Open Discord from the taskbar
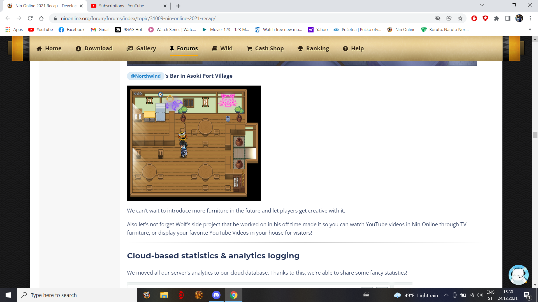538x302 pixels. (x=216, y=295)
